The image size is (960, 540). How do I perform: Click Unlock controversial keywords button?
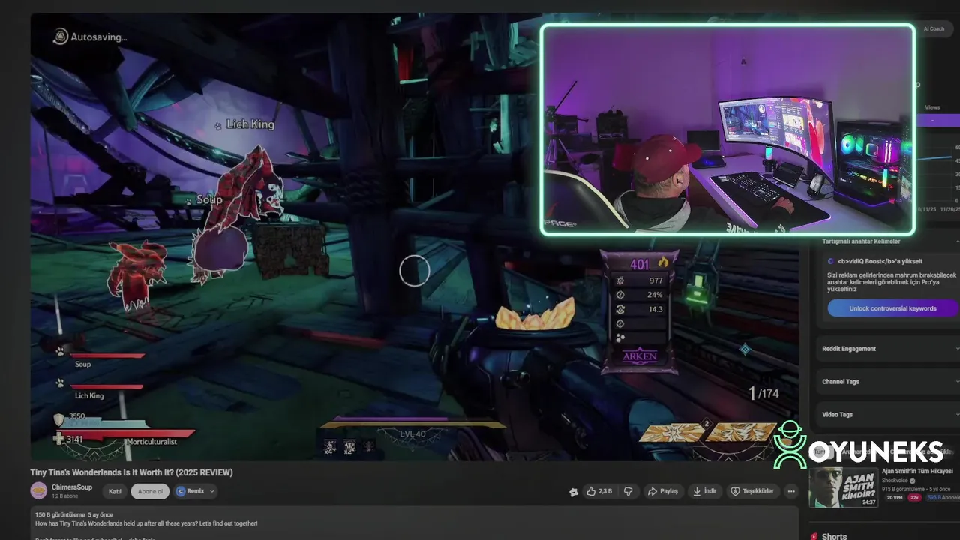(x=892, y=308)
